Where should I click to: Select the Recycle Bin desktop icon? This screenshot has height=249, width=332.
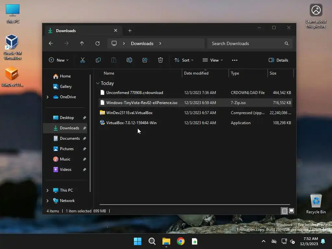pos(316,204)
